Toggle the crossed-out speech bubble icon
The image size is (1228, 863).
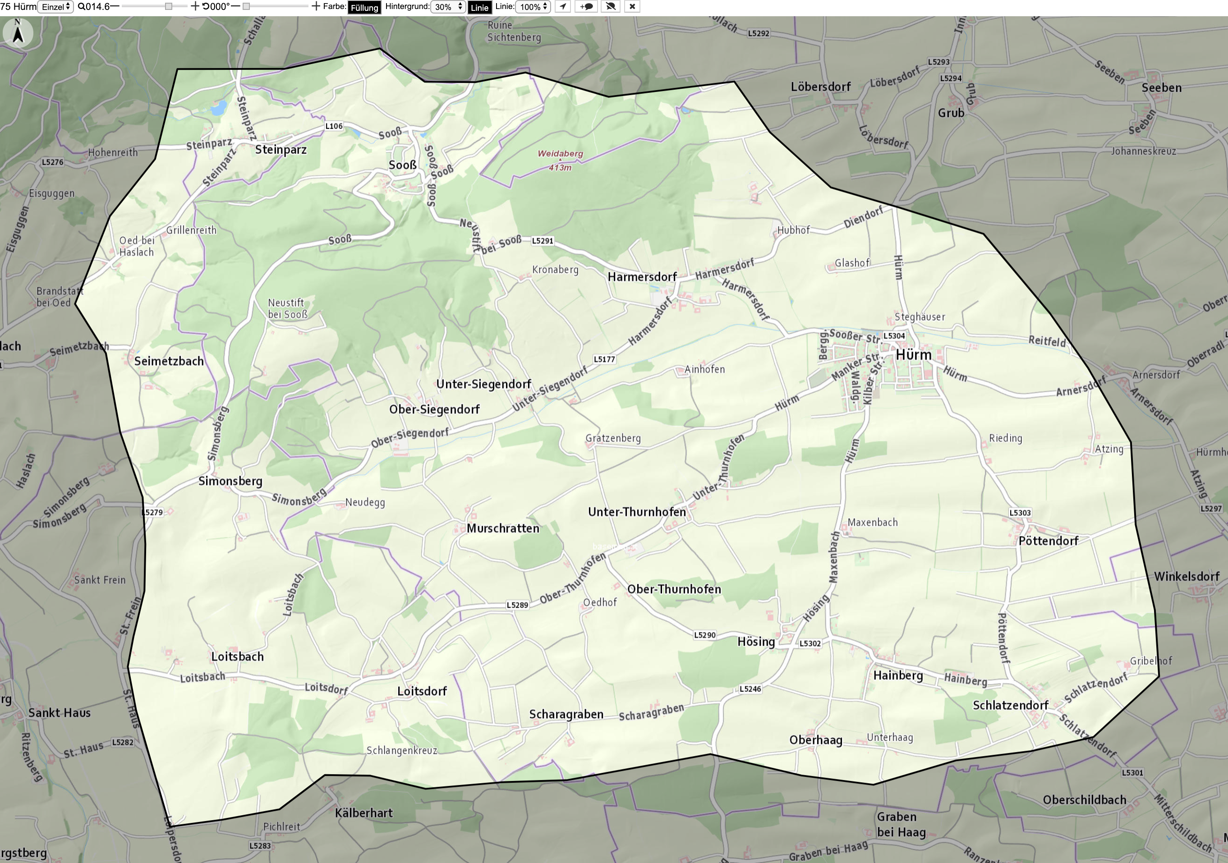(x=610, y=6)
